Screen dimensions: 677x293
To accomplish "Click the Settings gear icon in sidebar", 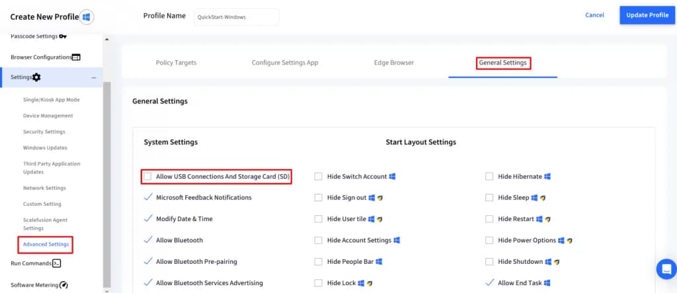I will pos(36,77).
